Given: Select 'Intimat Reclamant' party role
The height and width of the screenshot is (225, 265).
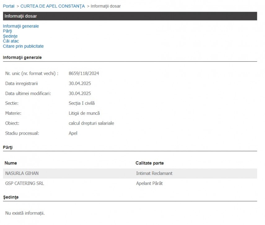Looking at the screenshot, I should tap(154, 173).
